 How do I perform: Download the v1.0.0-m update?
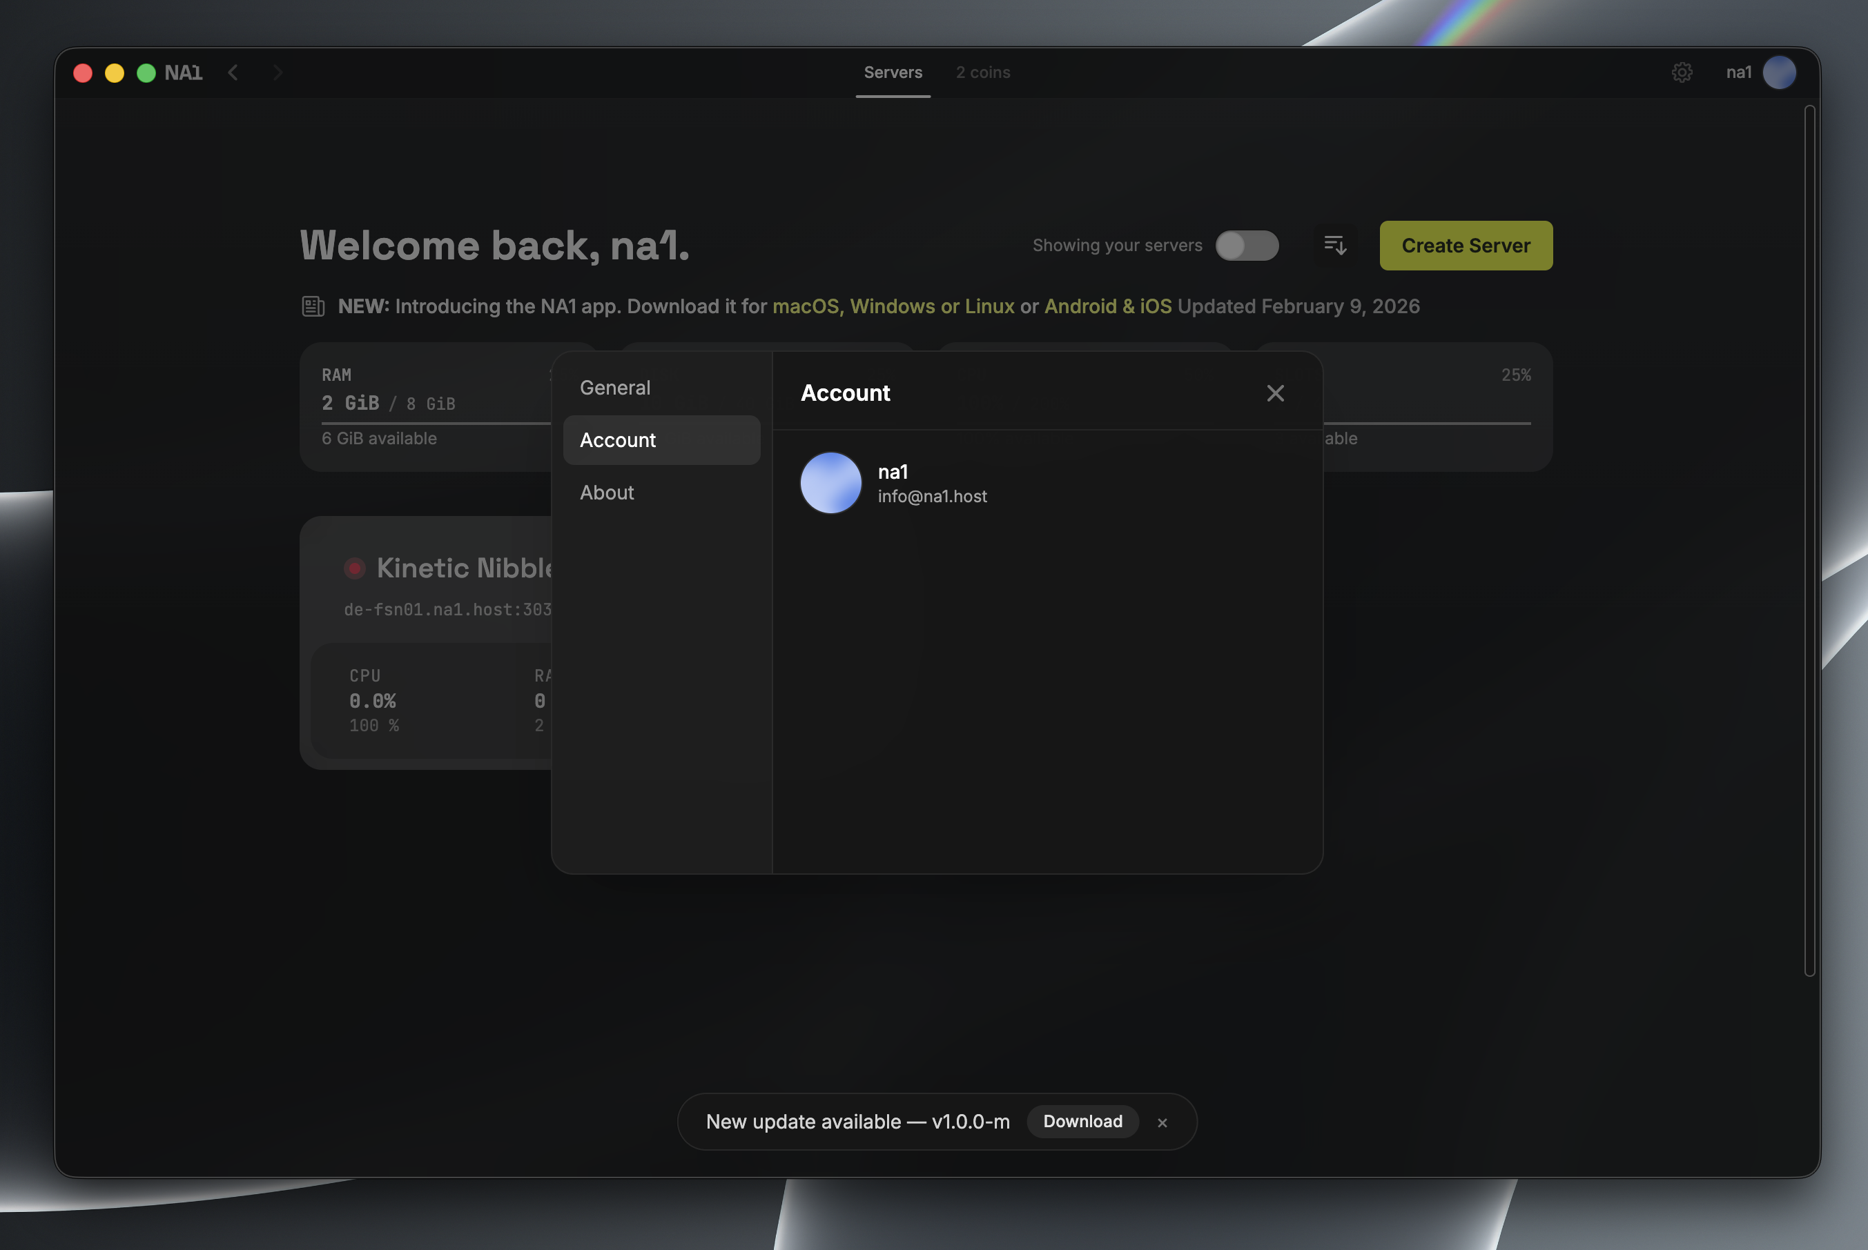(x=1082, y=1122)
